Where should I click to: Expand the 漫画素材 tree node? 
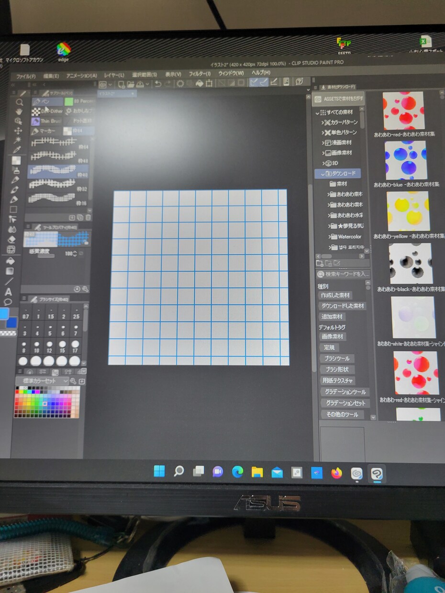pyautogui.click(x=323, y=143)
